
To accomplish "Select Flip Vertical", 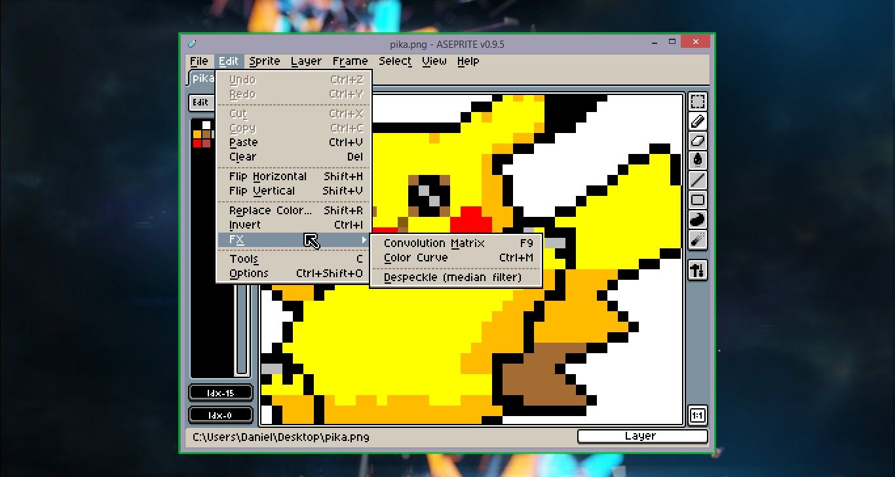I will 294,191.
